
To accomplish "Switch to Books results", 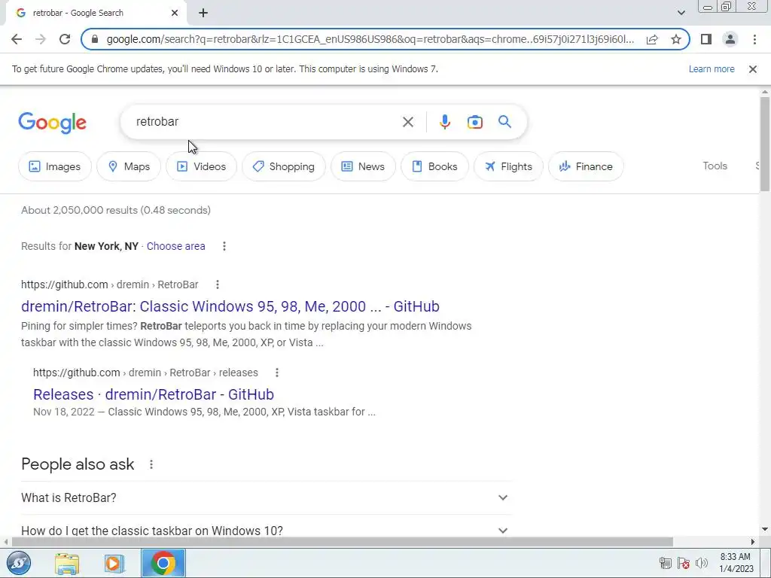I will 434,166.
